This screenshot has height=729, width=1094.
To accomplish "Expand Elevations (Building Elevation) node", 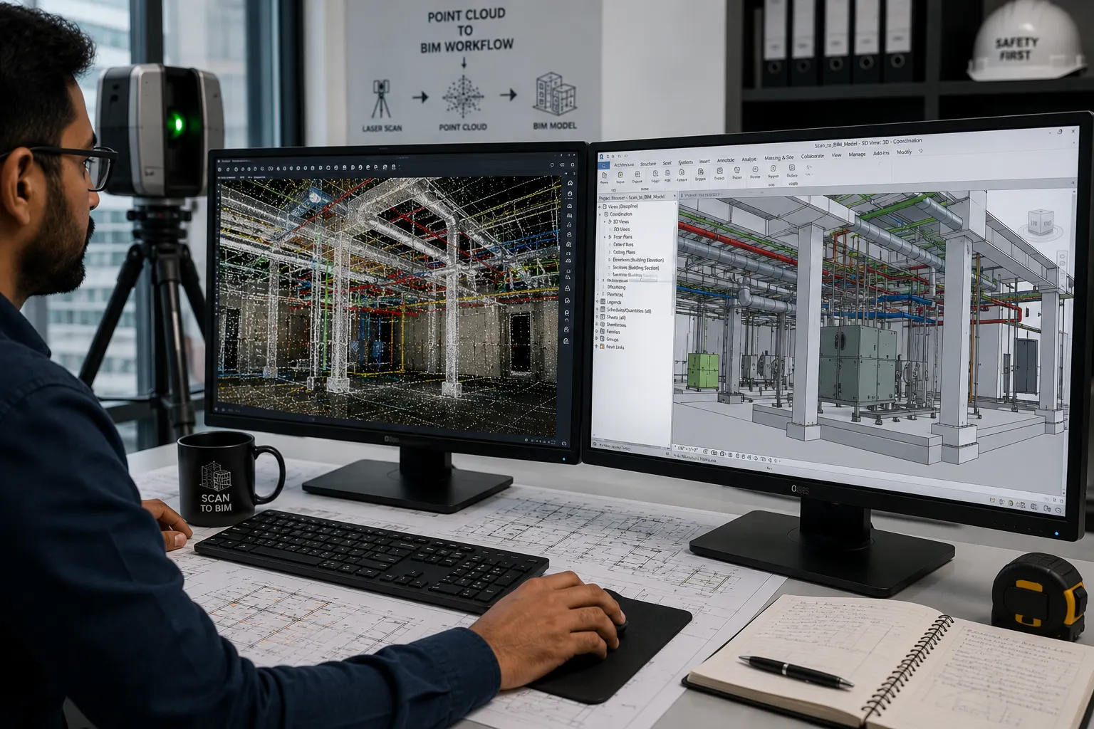I will [x=609, y=260].
